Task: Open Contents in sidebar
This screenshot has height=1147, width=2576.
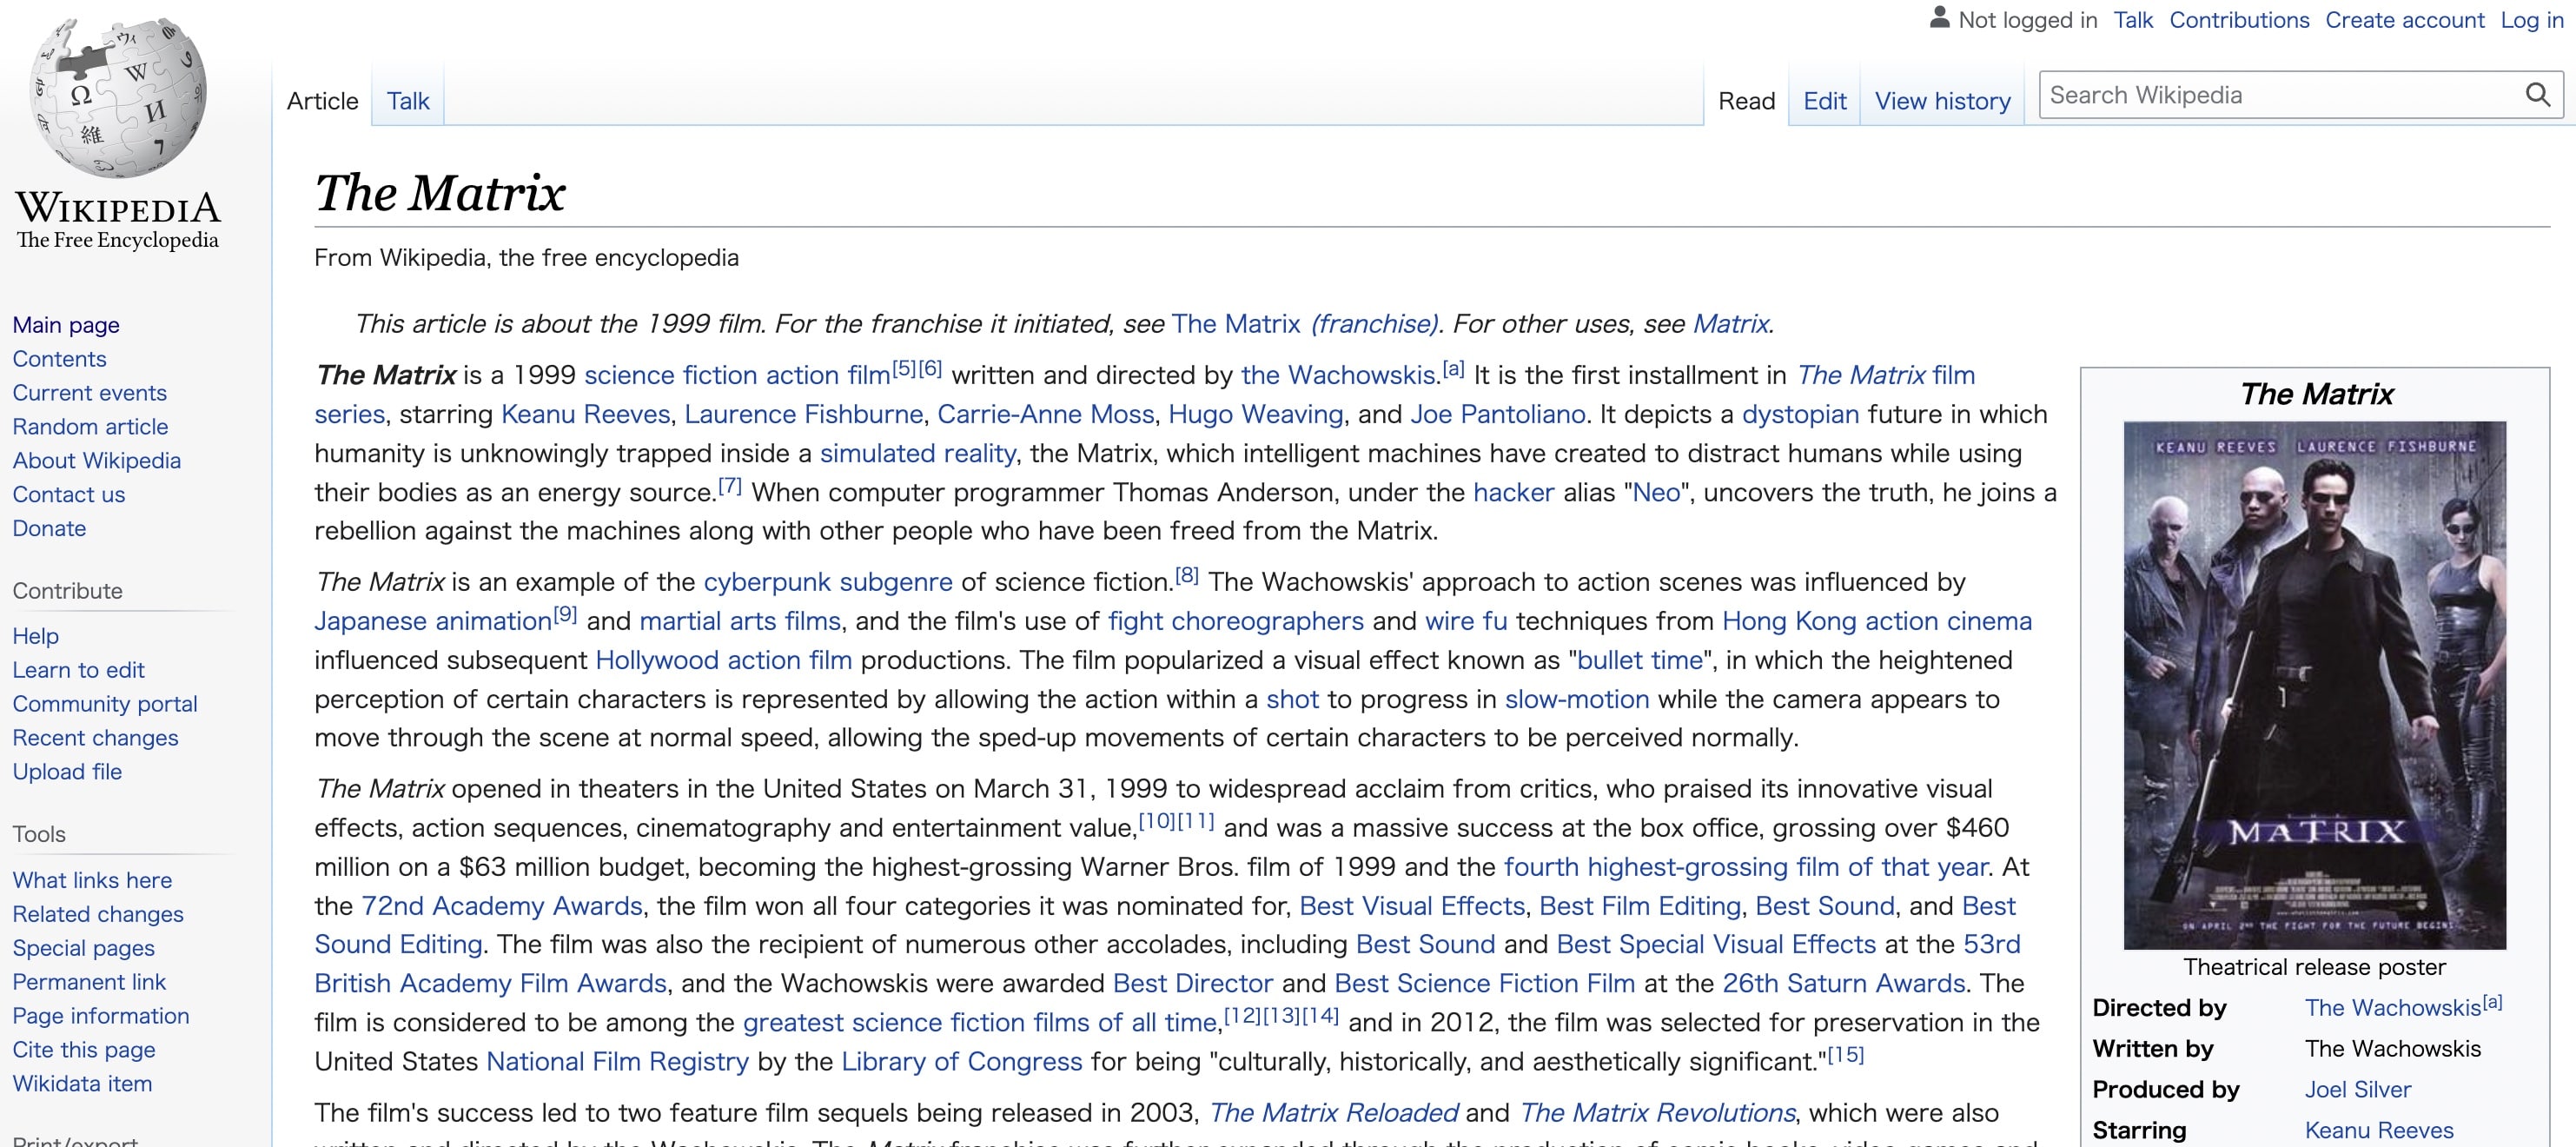Action: point(59,359)
